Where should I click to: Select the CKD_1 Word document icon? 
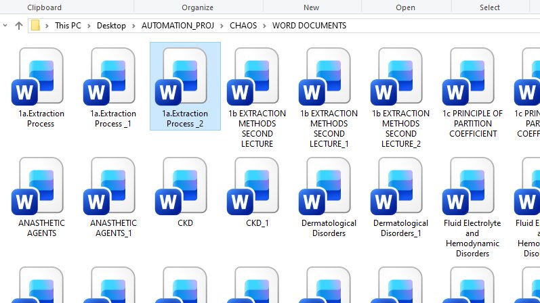click(253, 186)
